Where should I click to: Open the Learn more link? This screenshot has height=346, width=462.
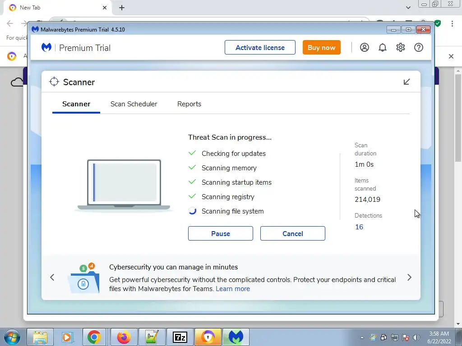coord(233,289)
